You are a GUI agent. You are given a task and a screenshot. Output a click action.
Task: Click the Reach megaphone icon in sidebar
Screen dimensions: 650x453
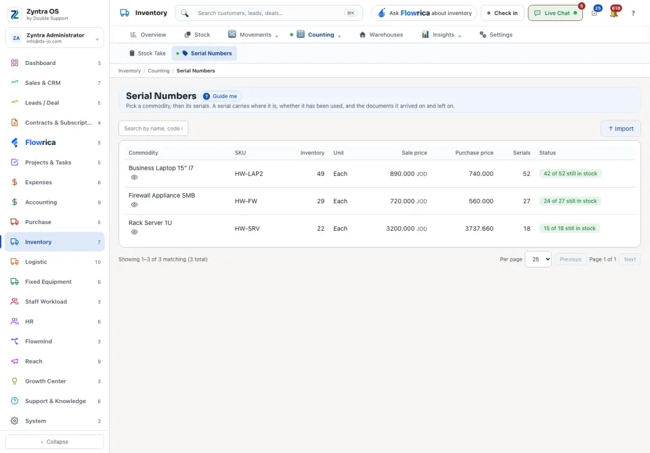pos(14,362)
